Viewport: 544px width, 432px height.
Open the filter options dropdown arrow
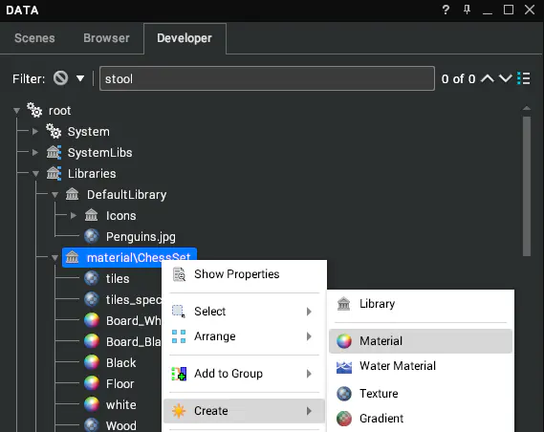coord(80,78)
